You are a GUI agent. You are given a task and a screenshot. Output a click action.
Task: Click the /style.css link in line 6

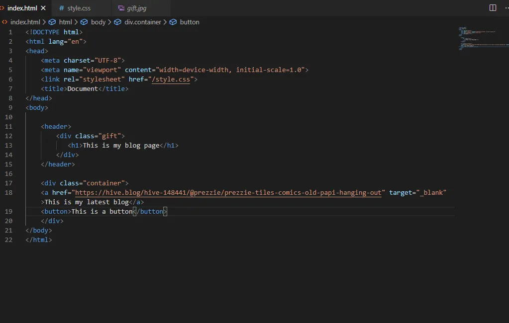click(x=171, y=79)
